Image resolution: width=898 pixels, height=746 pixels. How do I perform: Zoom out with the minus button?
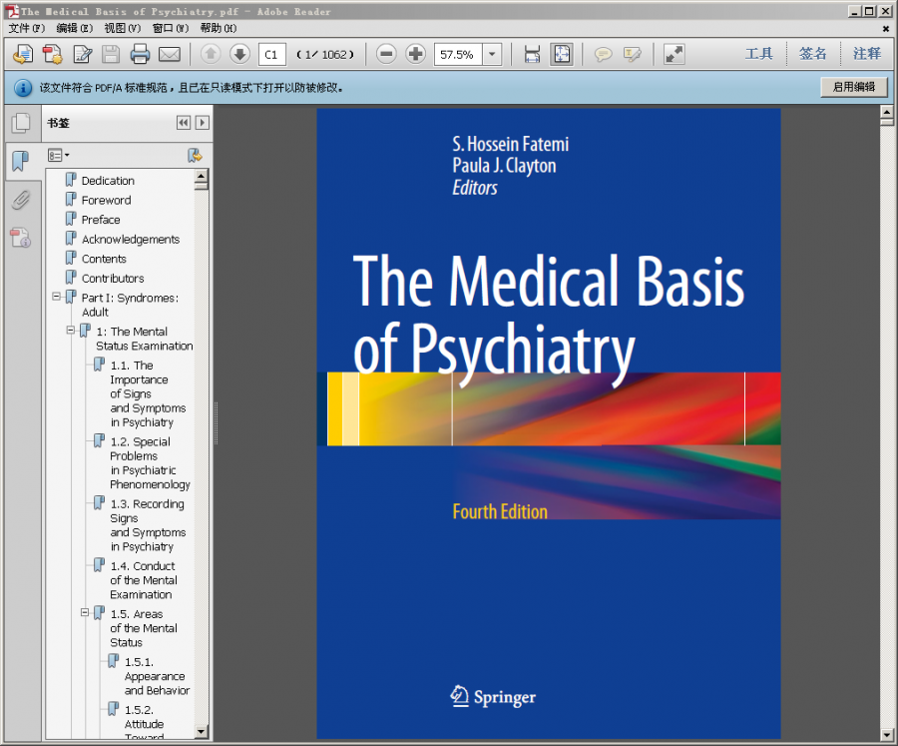(x=386, y=55)
